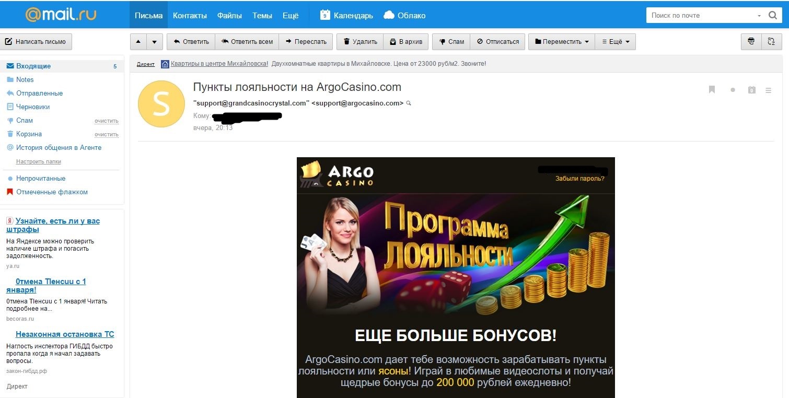The width and height of the screenshot is (789, 398).
Task: Toggle the unread dot marker on the message
Action: coord(733,90)
